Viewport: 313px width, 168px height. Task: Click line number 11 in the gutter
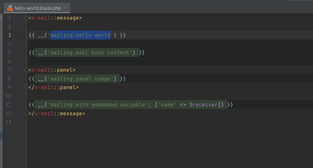[8, 105]
